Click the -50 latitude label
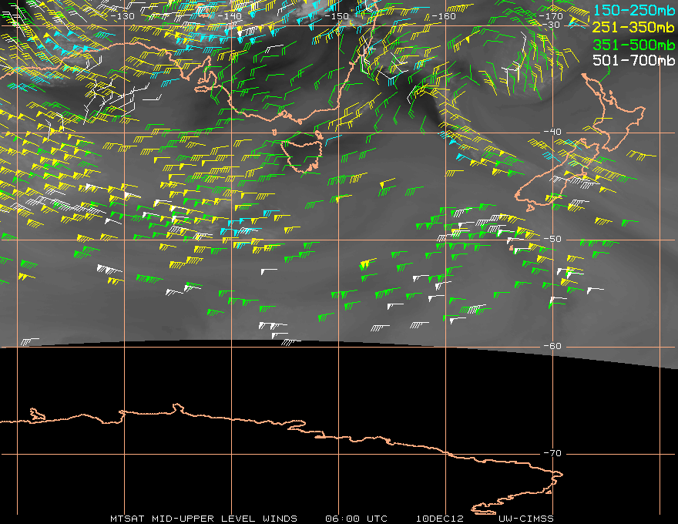678x524 pixels. pyautogui.click(x=552, y=239)
